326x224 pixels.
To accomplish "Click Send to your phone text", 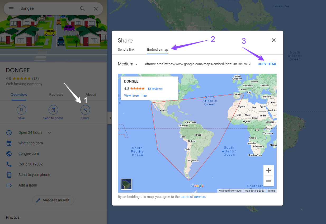I will point(34,175).
